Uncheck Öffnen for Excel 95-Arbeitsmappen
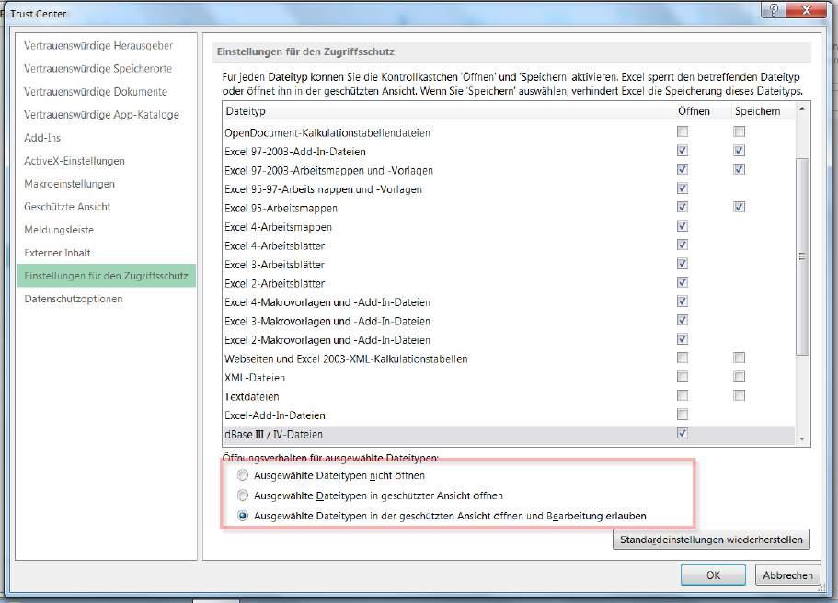Image resolution: width=838 pixels, height=603 pixels. pos(683,207)
